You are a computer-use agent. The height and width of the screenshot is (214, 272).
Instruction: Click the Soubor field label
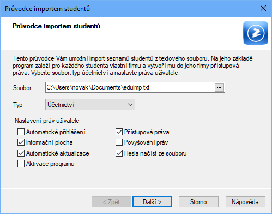(x=22, y=88)
